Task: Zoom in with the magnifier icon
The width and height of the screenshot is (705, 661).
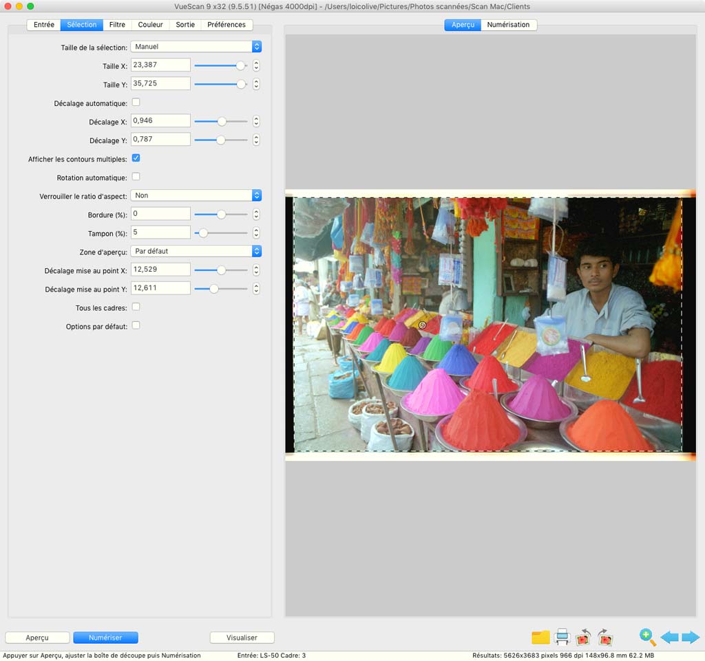Action: click(647, 637)
